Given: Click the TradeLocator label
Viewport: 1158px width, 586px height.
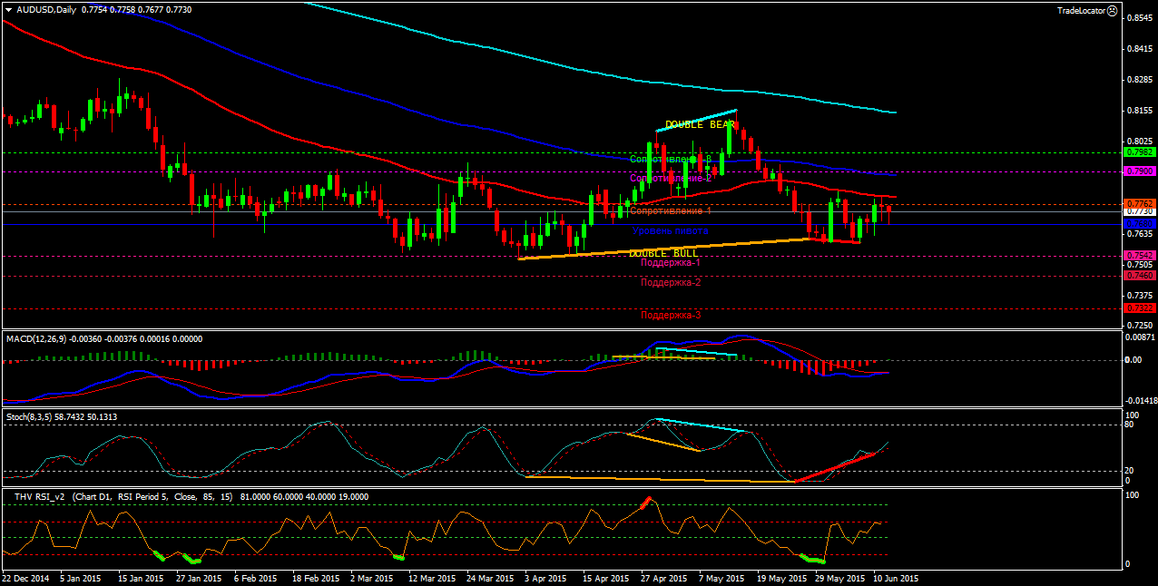Looking at the screenshot, I should pyautogui.click(x=1083, y=10).
